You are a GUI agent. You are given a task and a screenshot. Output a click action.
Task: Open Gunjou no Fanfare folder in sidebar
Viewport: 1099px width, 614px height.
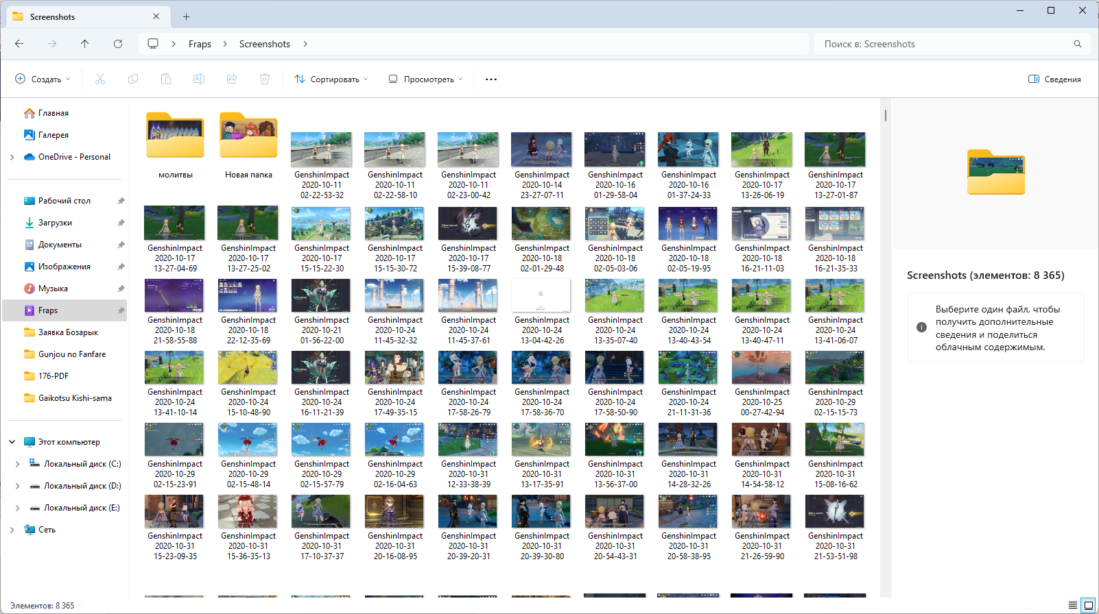coord(72,354)
